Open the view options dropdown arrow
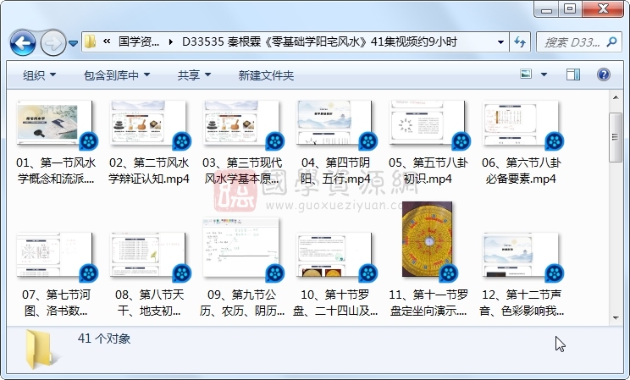The image size is (630, 380). click(x=544, y=74)
